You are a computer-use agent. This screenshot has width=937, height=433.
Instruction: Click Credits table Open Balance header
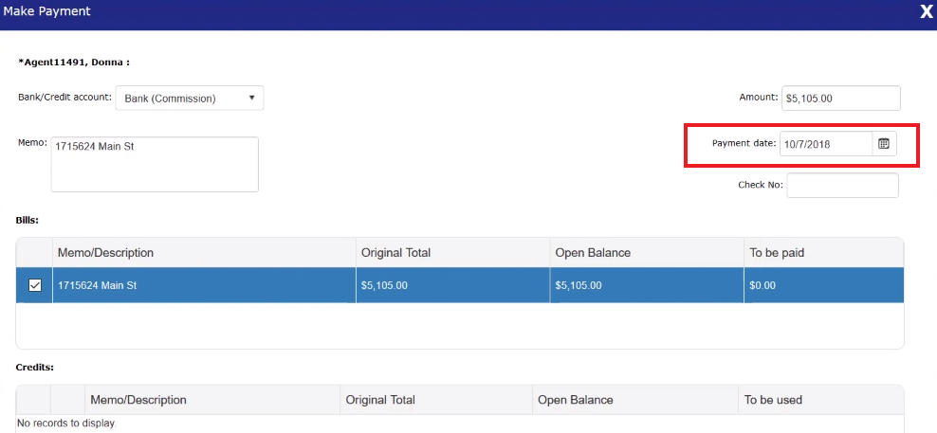coord(575,400)
